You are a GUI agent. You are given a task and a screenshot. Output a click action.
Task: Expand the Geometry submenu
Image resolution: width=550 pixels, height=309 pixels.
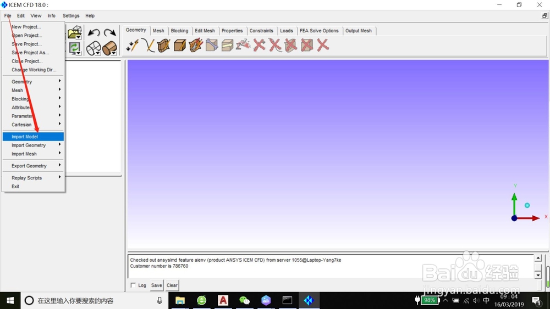point(34,82)
